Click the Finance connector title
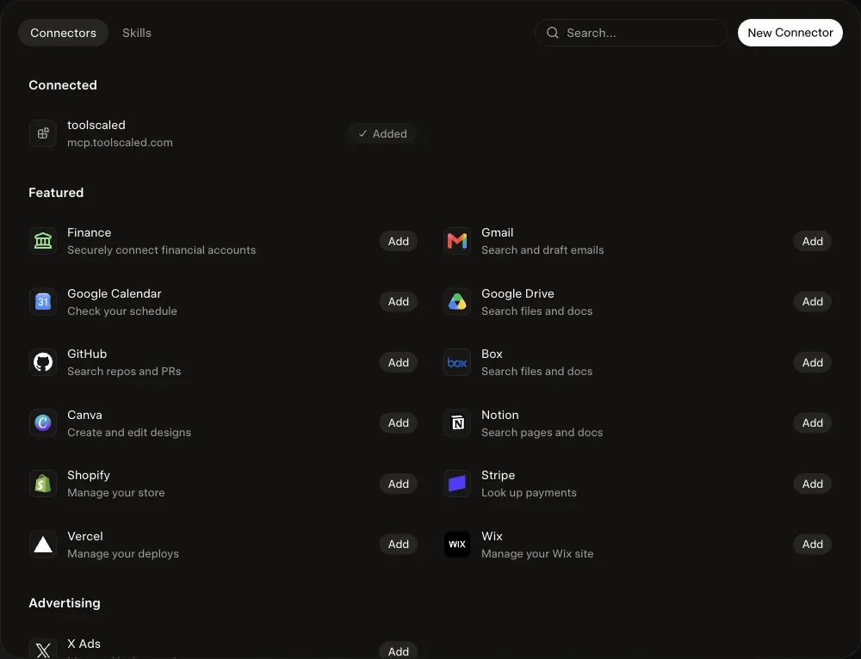This screenshot has height=659, width=861. (89, 232)
